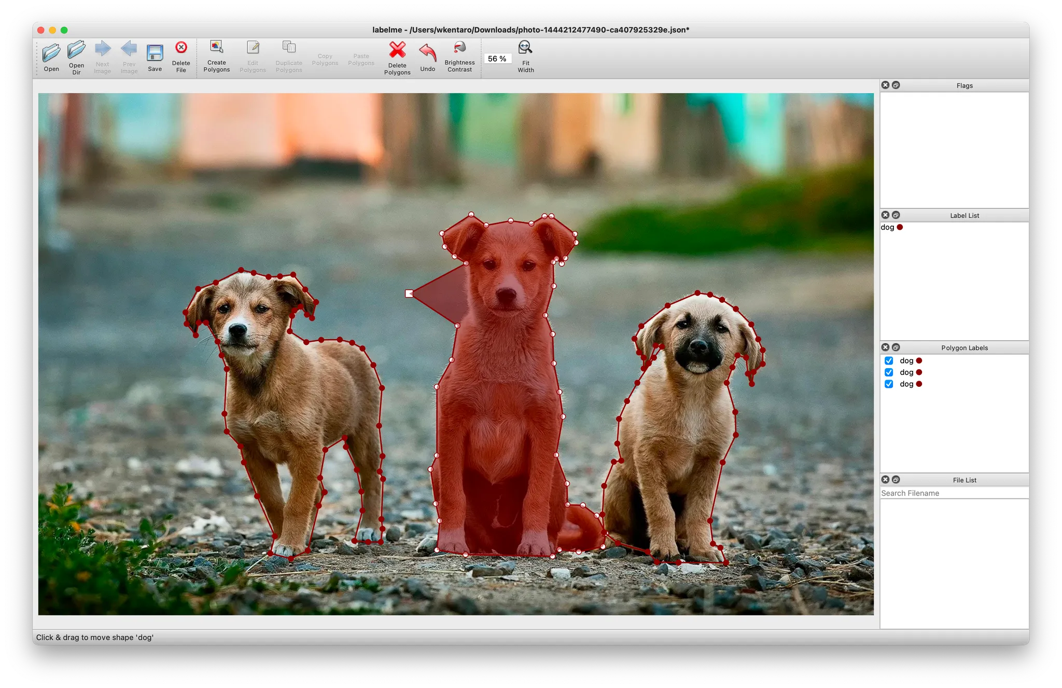Float the Polygon Labels panel
Image resolution: width=1062 pixels, height=688 pixels.
tap(896, 347)
